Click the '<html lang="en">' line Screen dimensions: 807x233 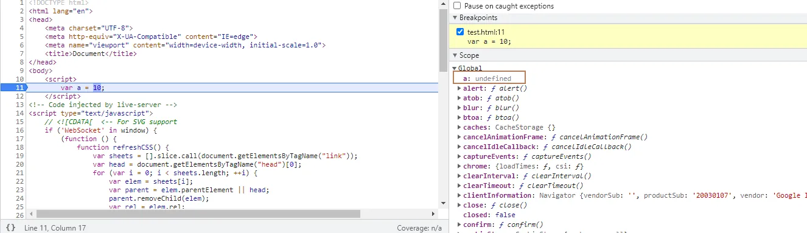[60, 11]
